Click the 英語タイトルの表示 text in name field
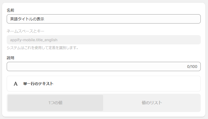Image resolution: width=208 pixels, height=119 pixels. (27, 19)
